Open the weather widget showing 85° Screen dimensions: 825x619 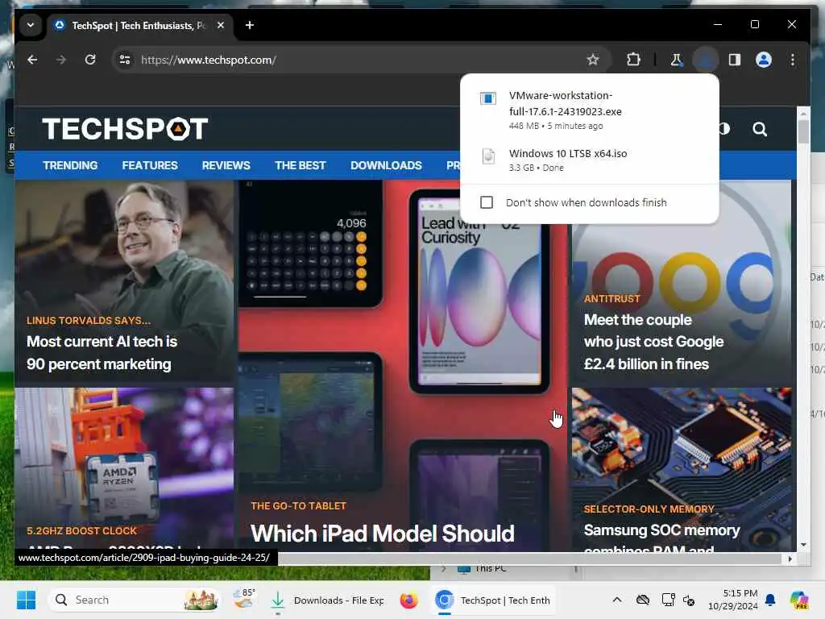pos(244,600)
